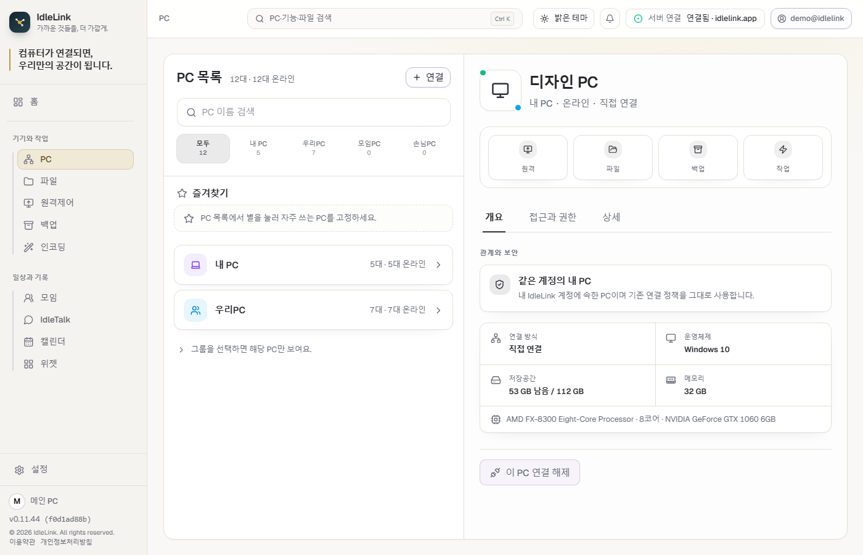Open 파일 in the sidebar
The height and width of the screenshot is (555, 863).
coord(75,181)
